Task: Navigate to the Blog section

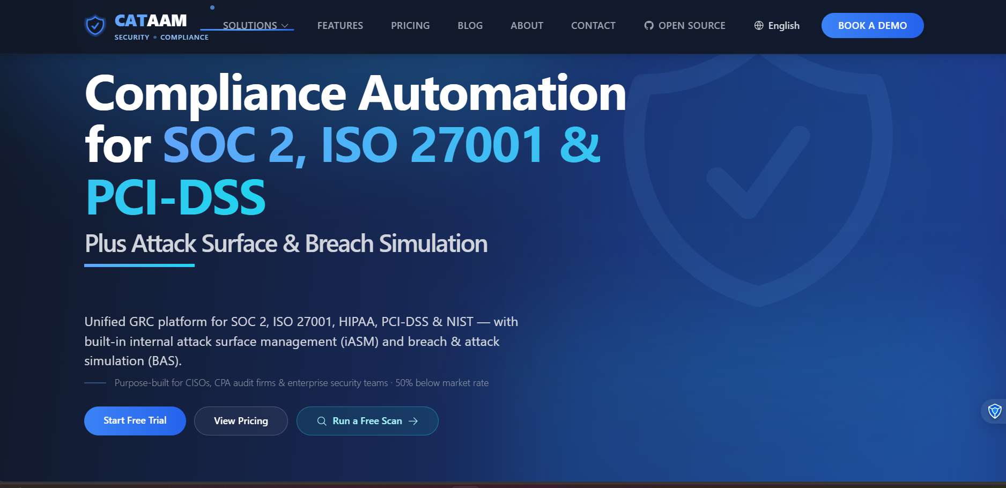Action: pyautogui.click(x=470, y=25)
